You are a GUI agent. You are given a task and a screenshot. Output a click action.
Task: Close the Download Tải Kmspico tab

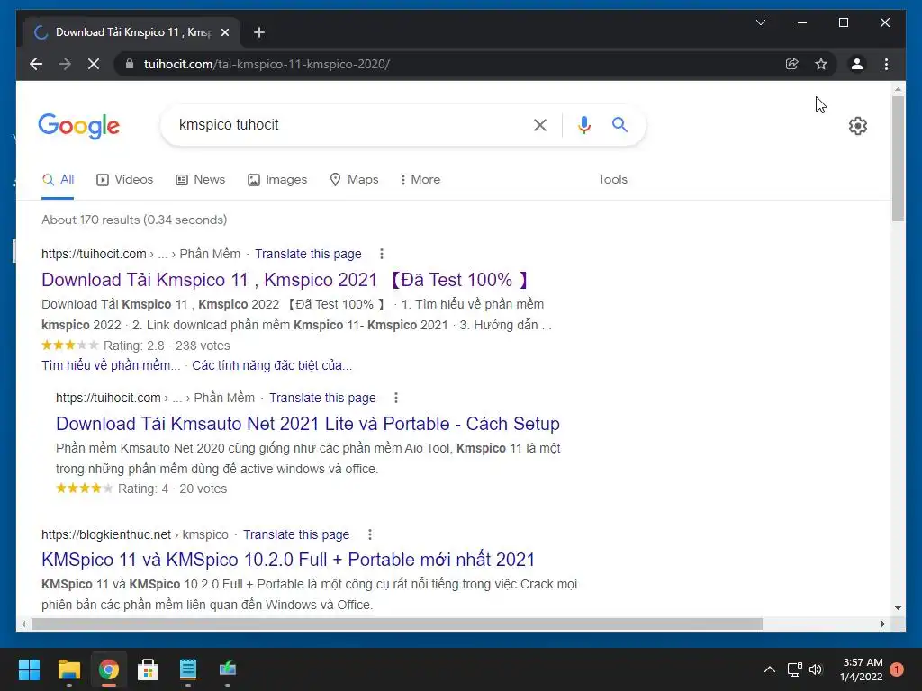click(x=224, y=32)
